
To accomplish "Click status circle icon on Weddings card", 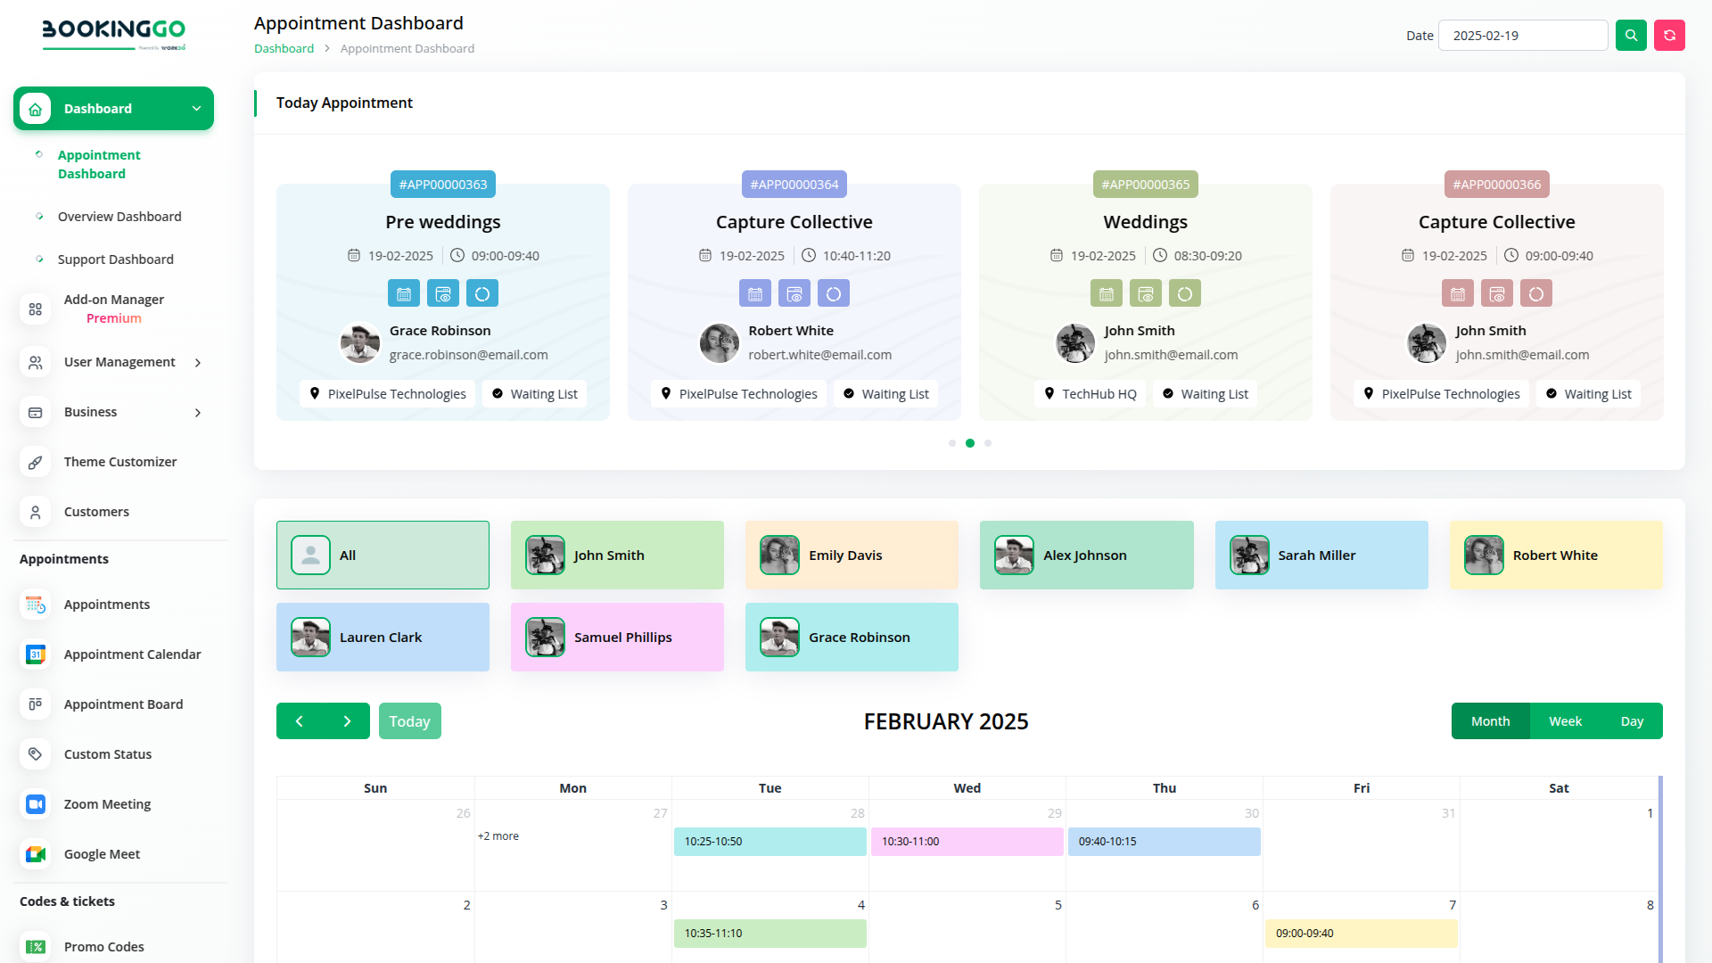I will tap(1184, 293).
